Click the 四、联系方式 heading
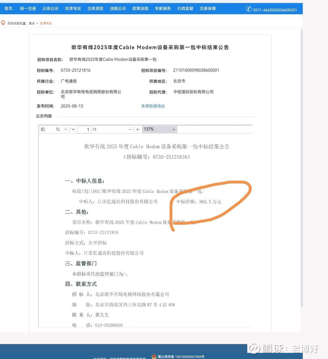328x359 pixels. point(81,284)
